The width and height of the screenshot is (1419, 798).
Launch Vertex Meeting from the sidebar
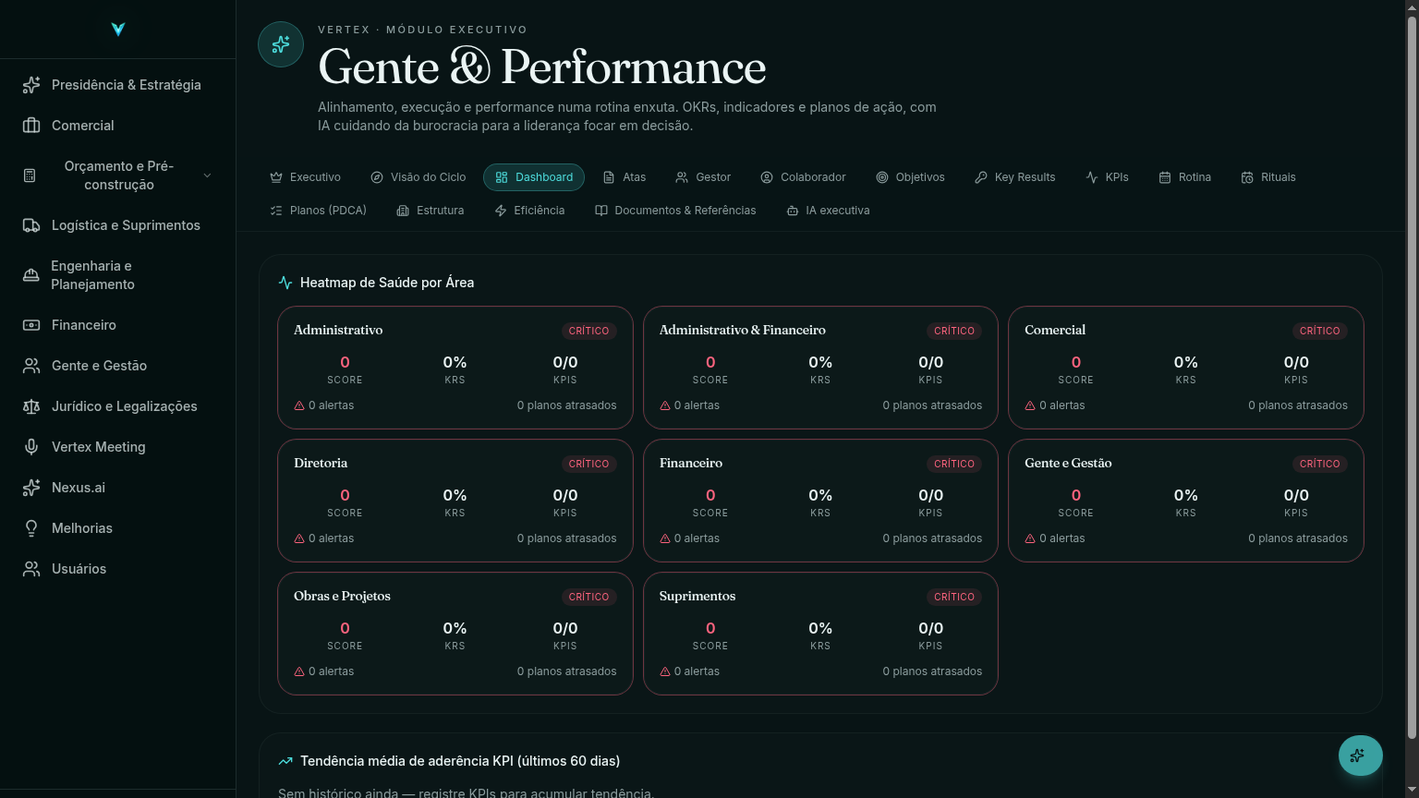118,447
